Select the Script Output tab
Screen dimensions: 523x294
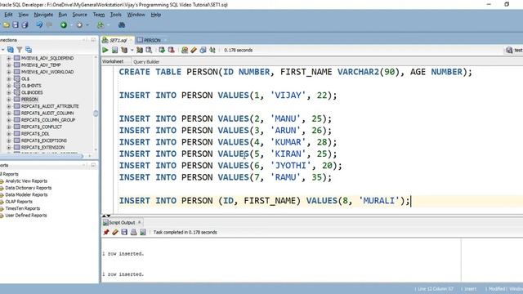pos(122,222)
